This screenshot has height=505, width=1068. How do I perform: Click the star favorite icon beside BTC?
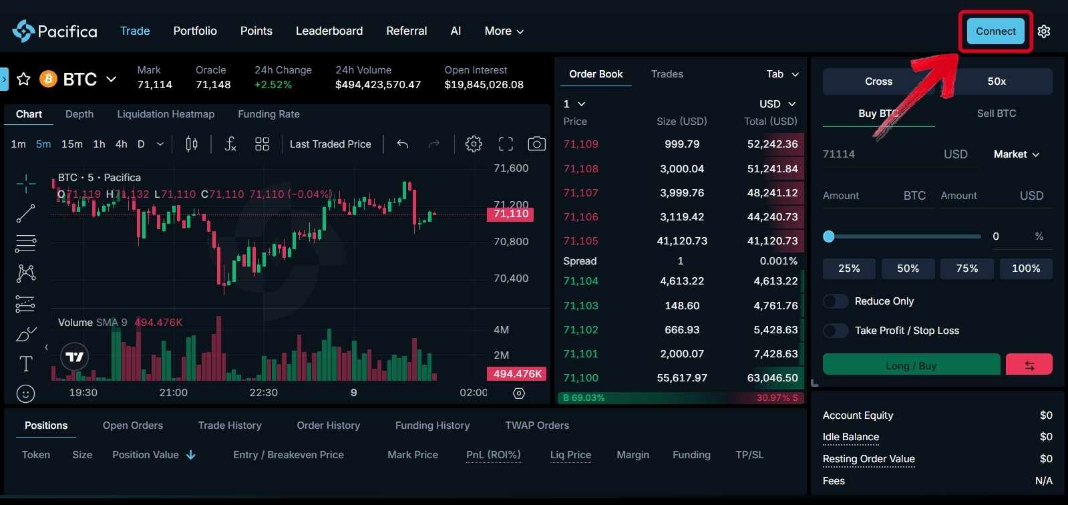[x=23, y=79]
